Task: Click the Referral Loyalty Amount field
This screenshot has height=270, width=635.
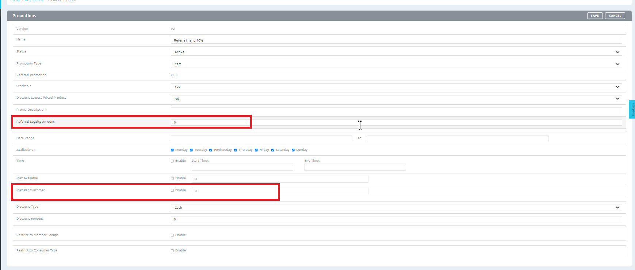Action: click(x=396, y=122)
